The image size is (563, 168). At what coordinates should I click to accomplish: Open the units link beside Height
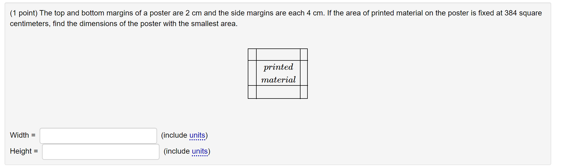(x=200, y=151)
